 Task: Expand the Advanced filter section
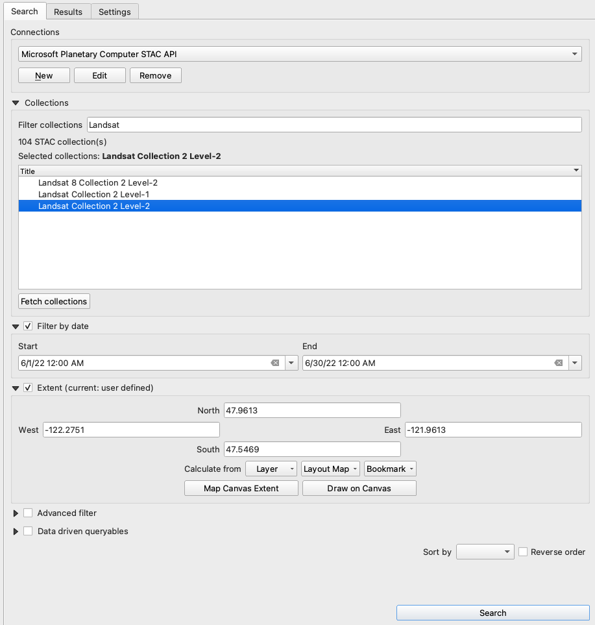16,513
